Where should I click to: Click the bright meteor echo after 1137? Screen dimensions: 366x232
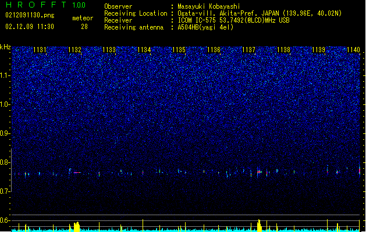click(x=259, y=172)
